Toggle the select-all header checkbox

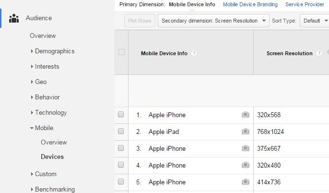[x=121, y=52]
